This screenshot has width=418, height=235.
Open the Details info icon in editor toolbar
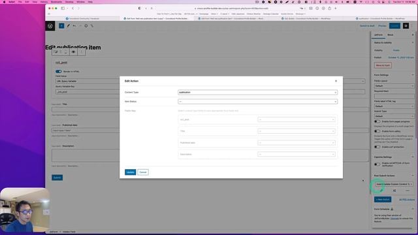pos(86,26)
